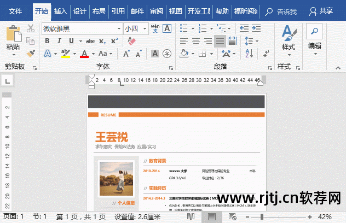Click the zoom slider handle

(262, 217)
